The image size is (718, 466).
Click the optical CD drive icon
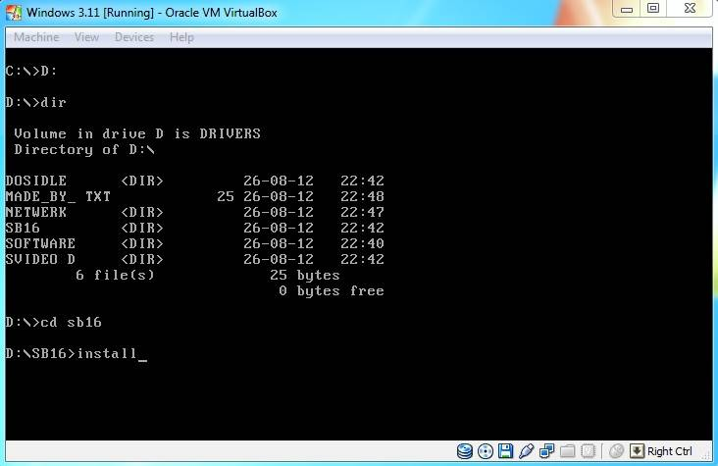pos(485,451)
